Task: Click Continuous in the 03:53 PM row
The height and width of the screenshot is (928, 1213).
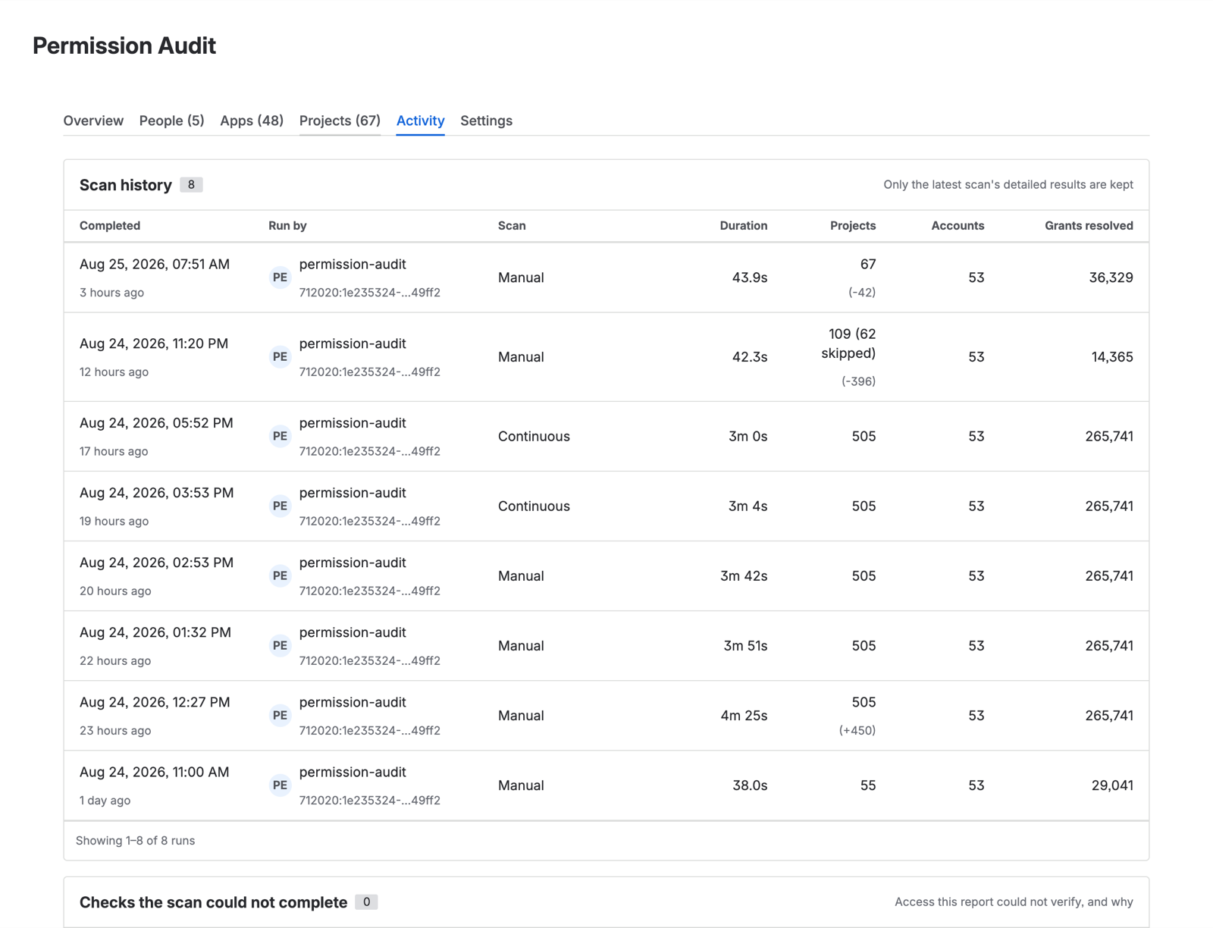Action: pos(534,506)
